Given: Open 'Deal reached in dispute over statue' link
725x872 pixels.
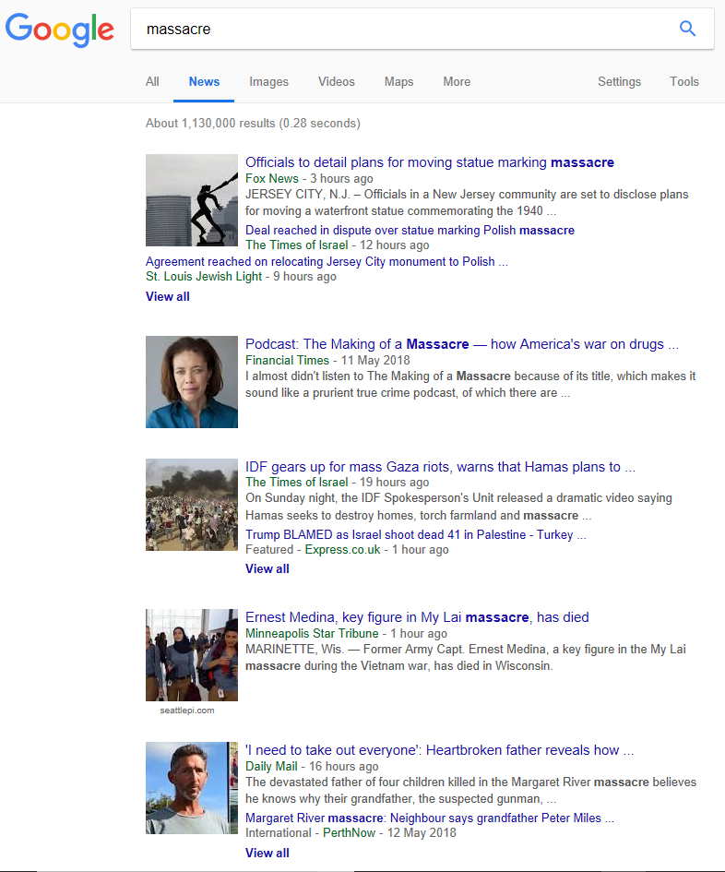Looking at the screenshot, I should pos(410,231).
